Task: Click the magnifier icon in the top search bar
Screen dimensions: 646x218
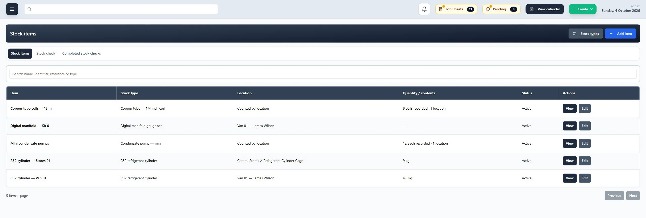Action: point(29,9)
